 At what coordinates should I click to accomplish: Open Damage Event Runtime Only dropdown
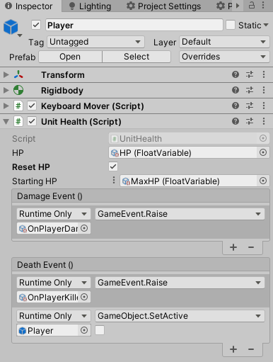tap(54, 214)
